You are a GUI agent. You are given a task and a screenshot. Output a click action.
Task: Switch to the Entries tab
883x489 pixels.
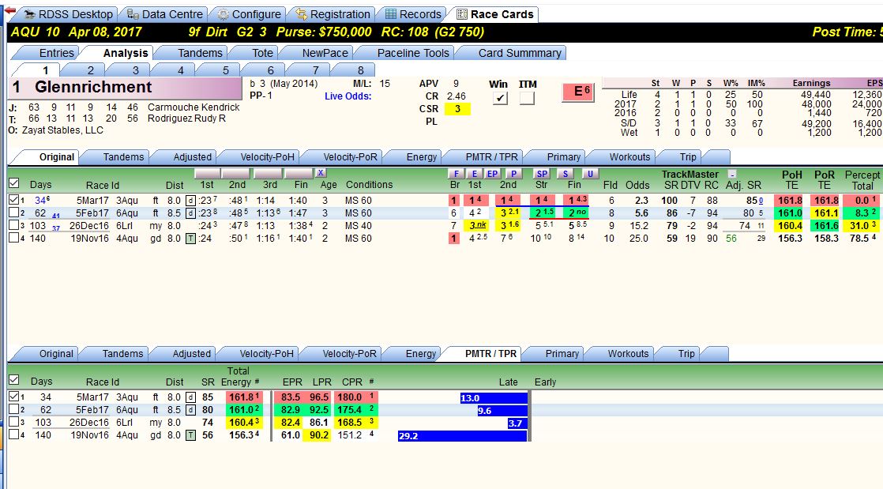[x=56, y=53]
